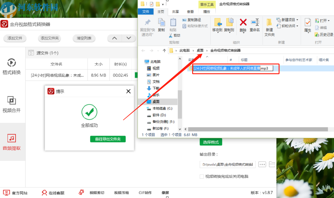Switch to 共享 ribbon tab
Viewport: 334px width, 198px height.
pyautogui.click(x=176, y=12)
